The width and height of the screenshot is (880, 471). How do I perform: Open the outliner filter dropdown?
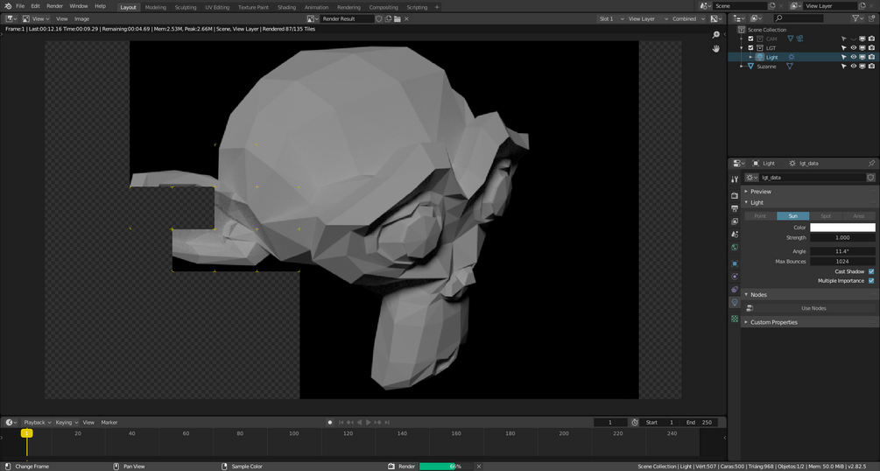coord(858,18)
